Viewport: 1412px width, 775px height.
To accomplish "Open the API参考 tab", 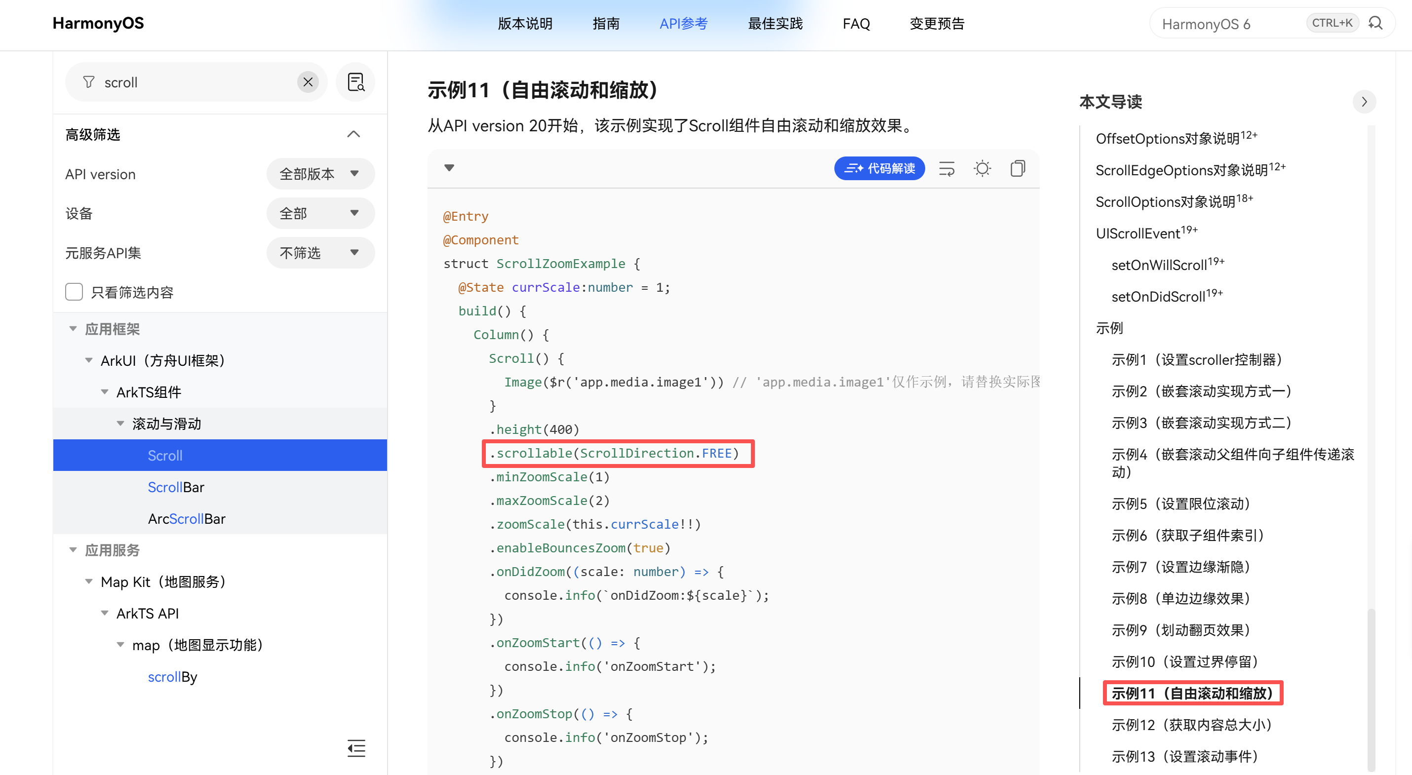I will click(683, 24).
